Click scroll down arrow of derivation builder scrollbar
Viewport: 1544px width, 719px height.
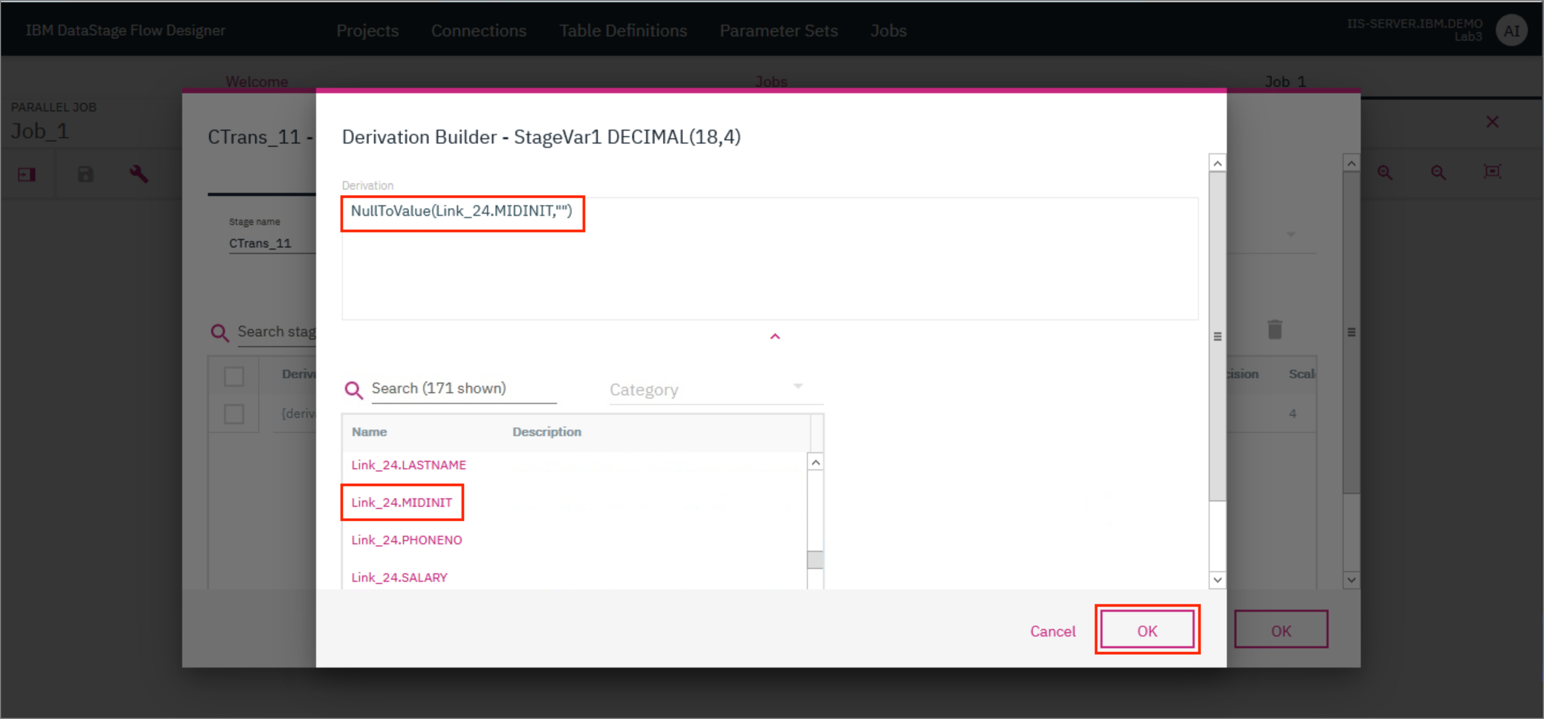(1217, 579)
